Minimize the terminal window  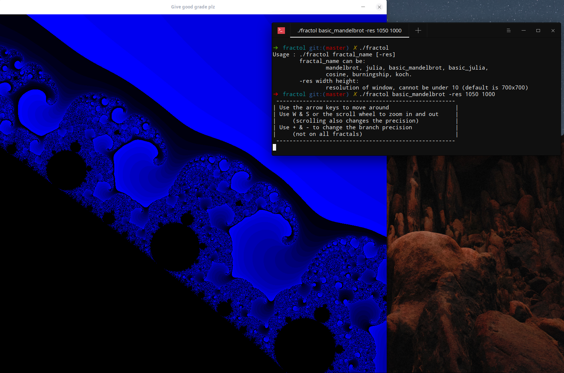[523, 31]
